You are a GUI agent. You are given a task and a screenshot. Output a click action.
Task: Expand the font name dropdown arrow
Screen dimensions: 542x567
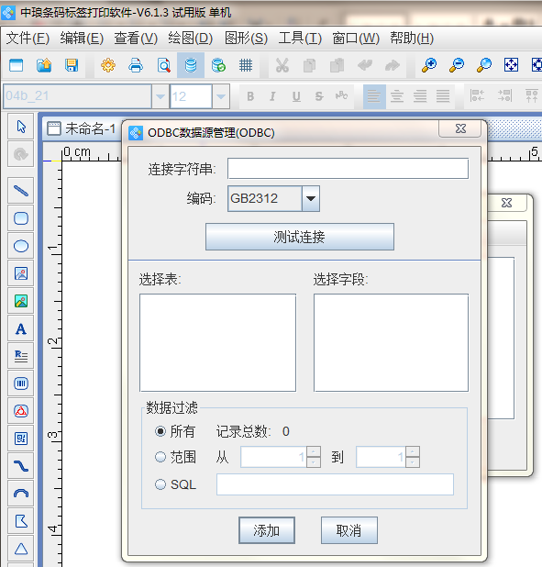pos(160,96)
